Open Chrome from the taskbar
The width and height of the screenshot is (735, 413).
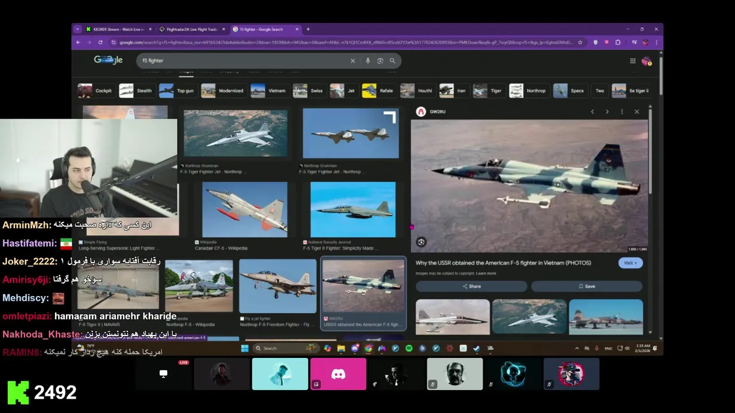pos(368,348)
